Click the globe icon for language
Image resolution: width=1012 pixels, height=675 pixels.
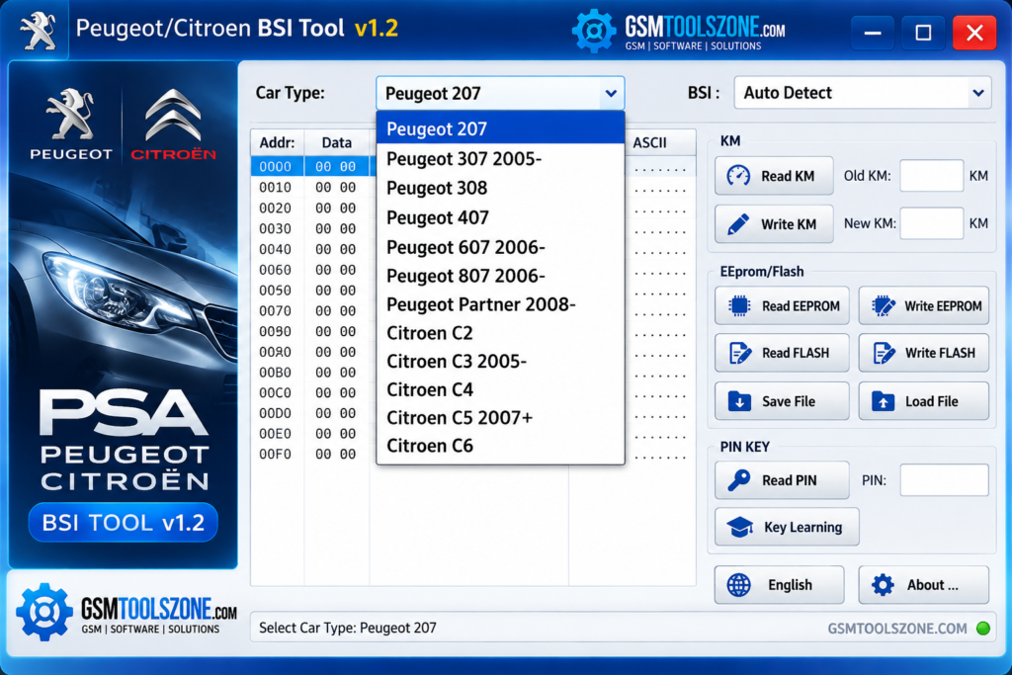tap(739, 585)
